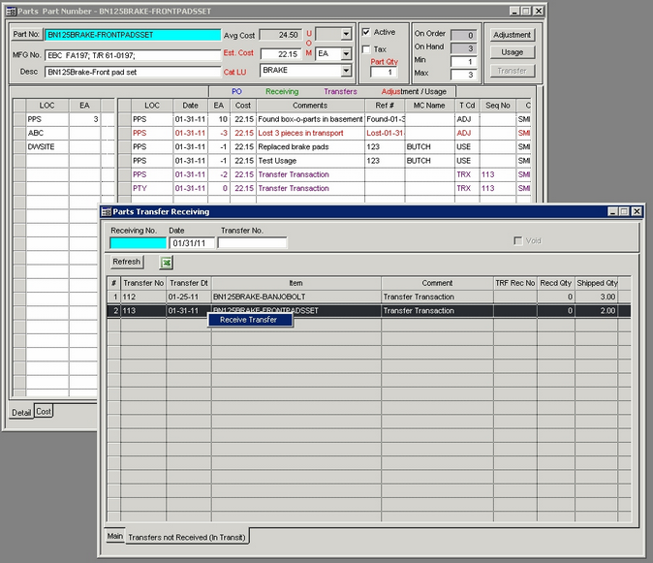Click the Excel export icon beside Refresh
This screenshot has height=563, width=653.
click(166, 263)
